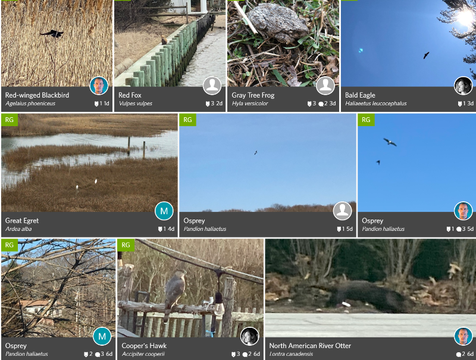Click the Great Egret observer's 'M' avatar
Viewport: 476px width, 360px height.
pos(164,211)
